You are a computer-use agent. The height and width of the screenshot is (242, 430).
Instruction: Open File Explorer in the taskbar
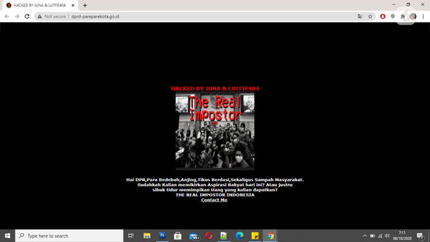click(x=147, y=236)
